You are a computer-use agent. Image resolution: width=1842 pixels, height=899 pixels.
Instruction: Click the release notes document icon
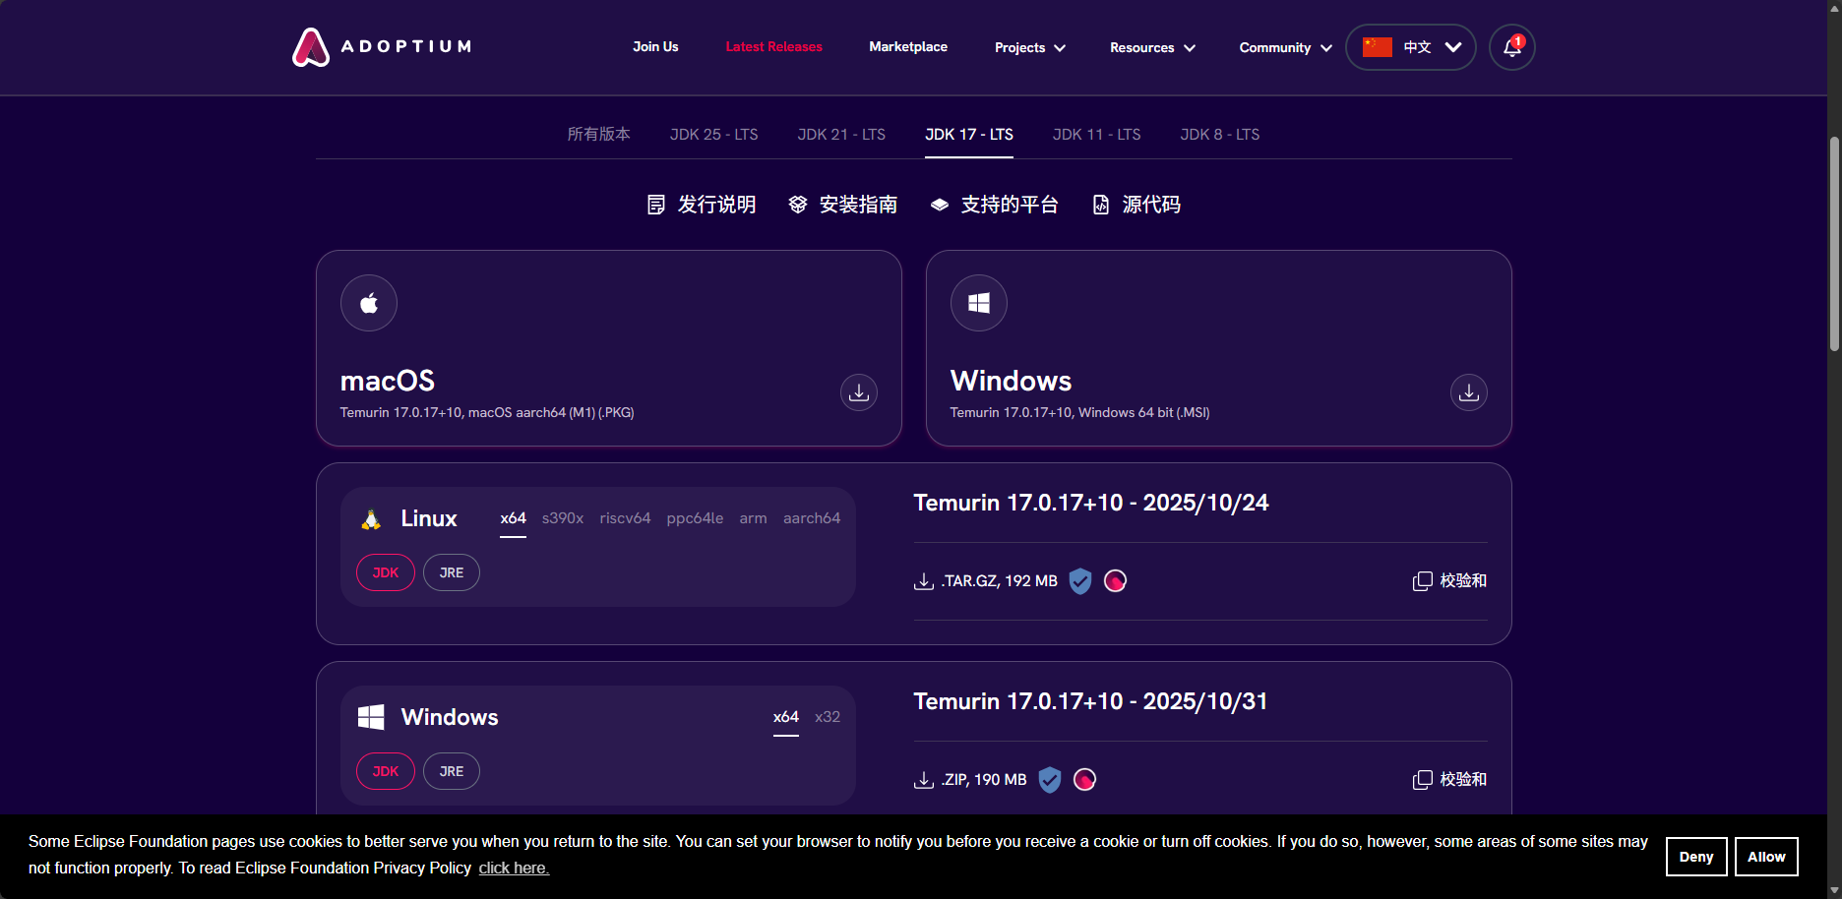point(656,205)
